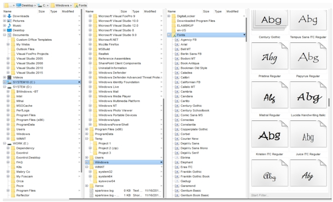This screenshot has width=333, height=202.
Task: Click the WORK (E:) drive icon
Action: [x=9, y=143]
